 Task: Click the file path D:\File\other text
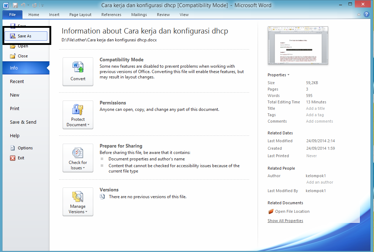109,40
